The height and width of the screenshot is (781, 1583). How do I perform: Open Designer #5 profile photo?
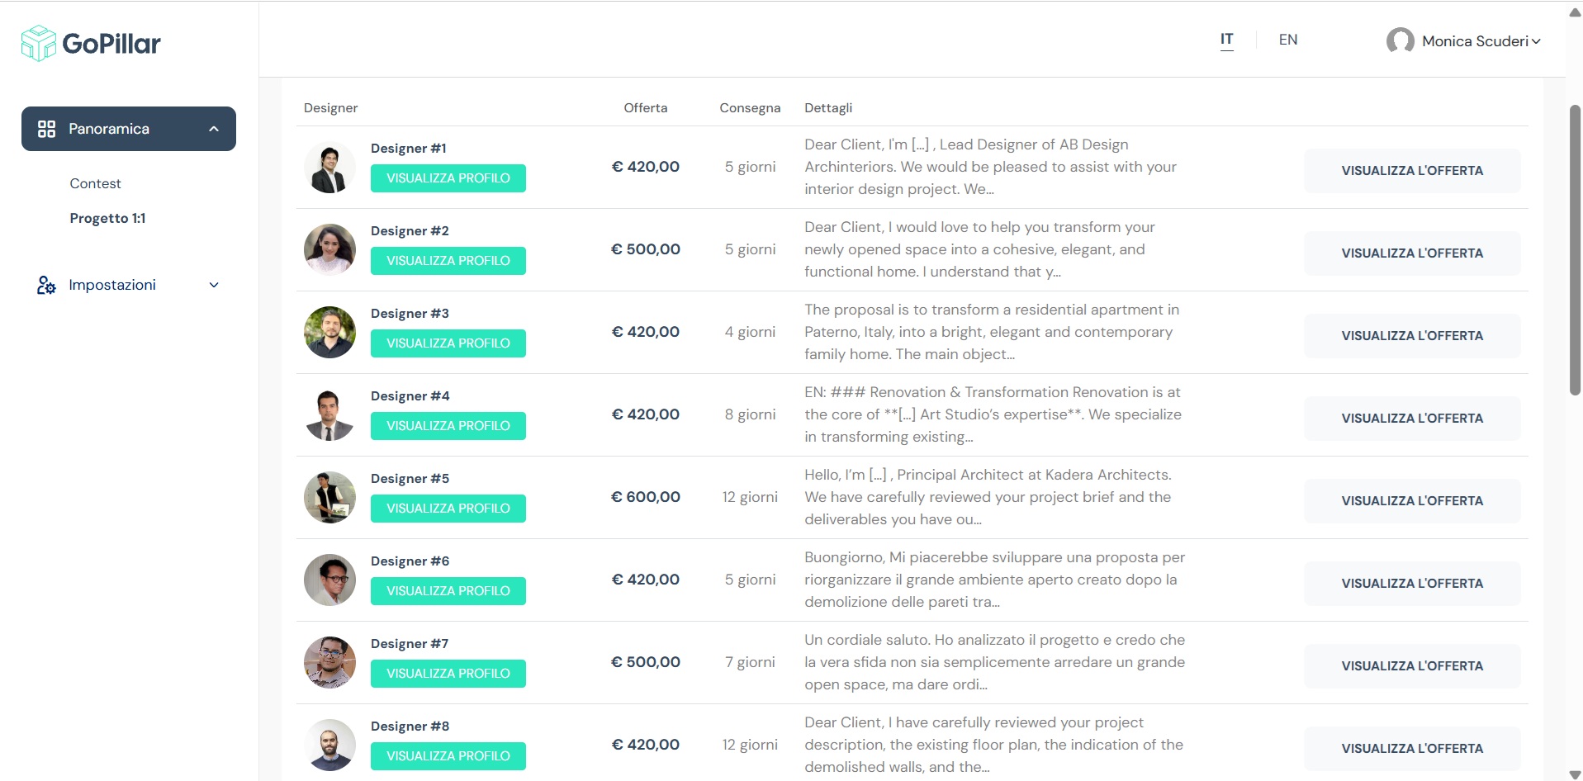pyautogui.click(x=329, y=497)
